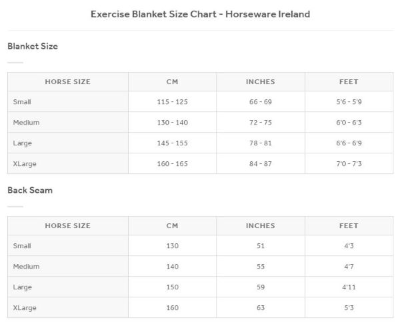This screenshot has width=400, height=324.
Task: Select the Small row in Blanket Size table
Action: pyautogui.click(x=23, y=102)
